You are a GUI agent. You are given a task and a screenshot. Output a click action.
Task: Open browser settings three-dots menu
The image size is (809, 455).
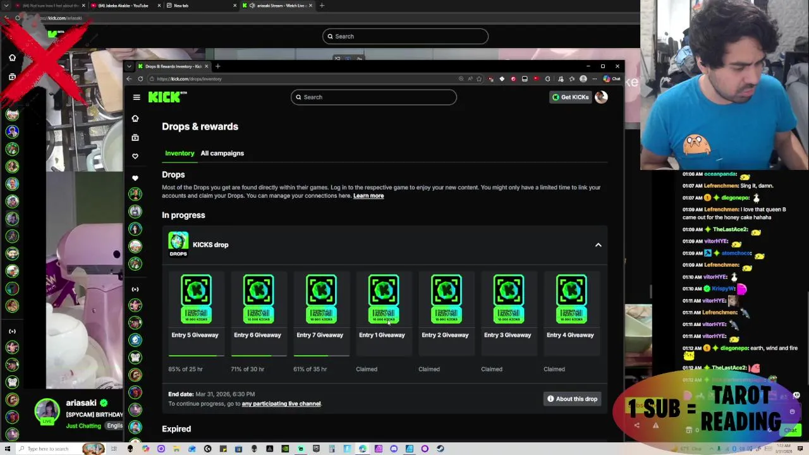(594, 79)
